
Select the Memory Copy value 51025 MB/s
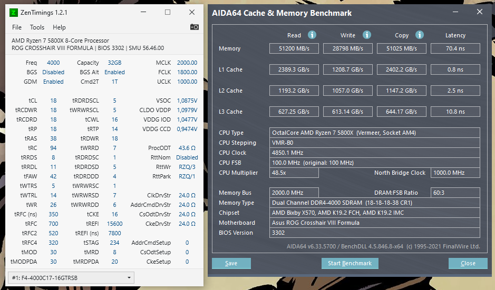tap(402, 48)
